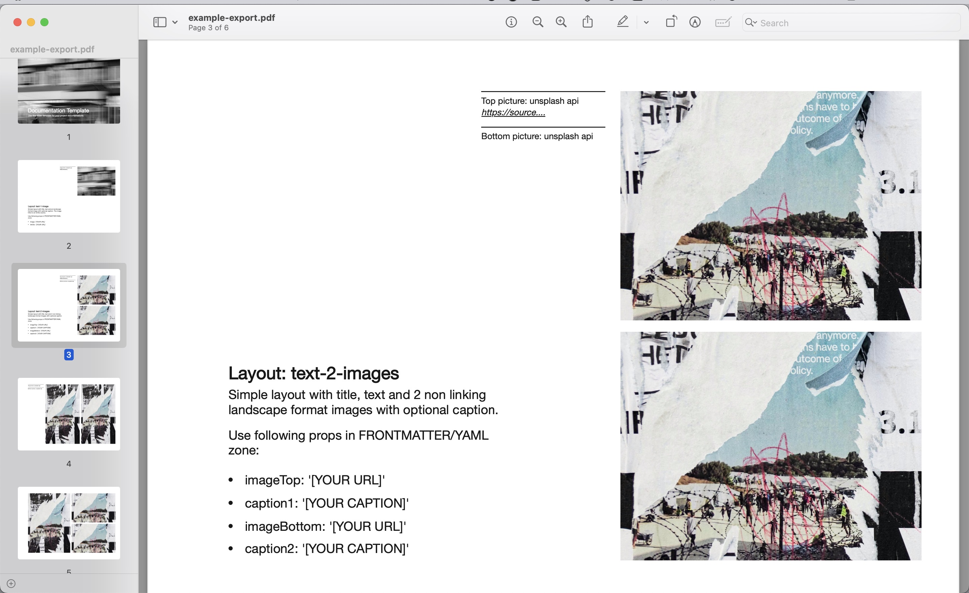This screenshot has height=593, width=969.
Task: Click the magnifier icon in the search bar
Action: point(750,23)
